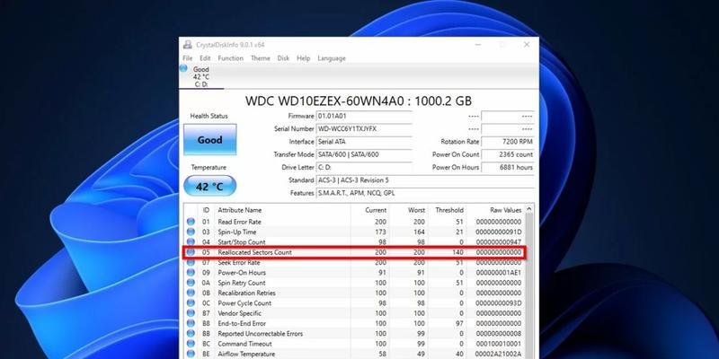
Task: Open the File menu
Action: click(x=188, y=58)
